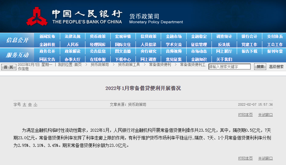Image resolution: width=286 pixels, height=165 pixels.
Task: Select 调查统计 in the navigation bar
Action: point(224,36)
